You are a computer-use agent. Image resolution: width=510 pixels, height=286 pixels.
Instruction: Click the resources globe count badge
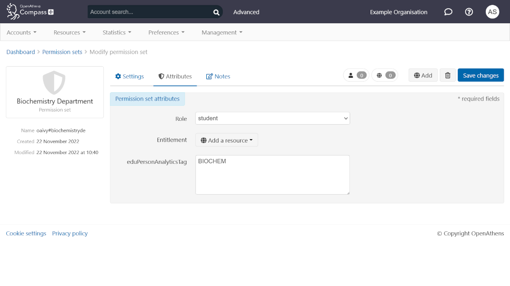385,75
